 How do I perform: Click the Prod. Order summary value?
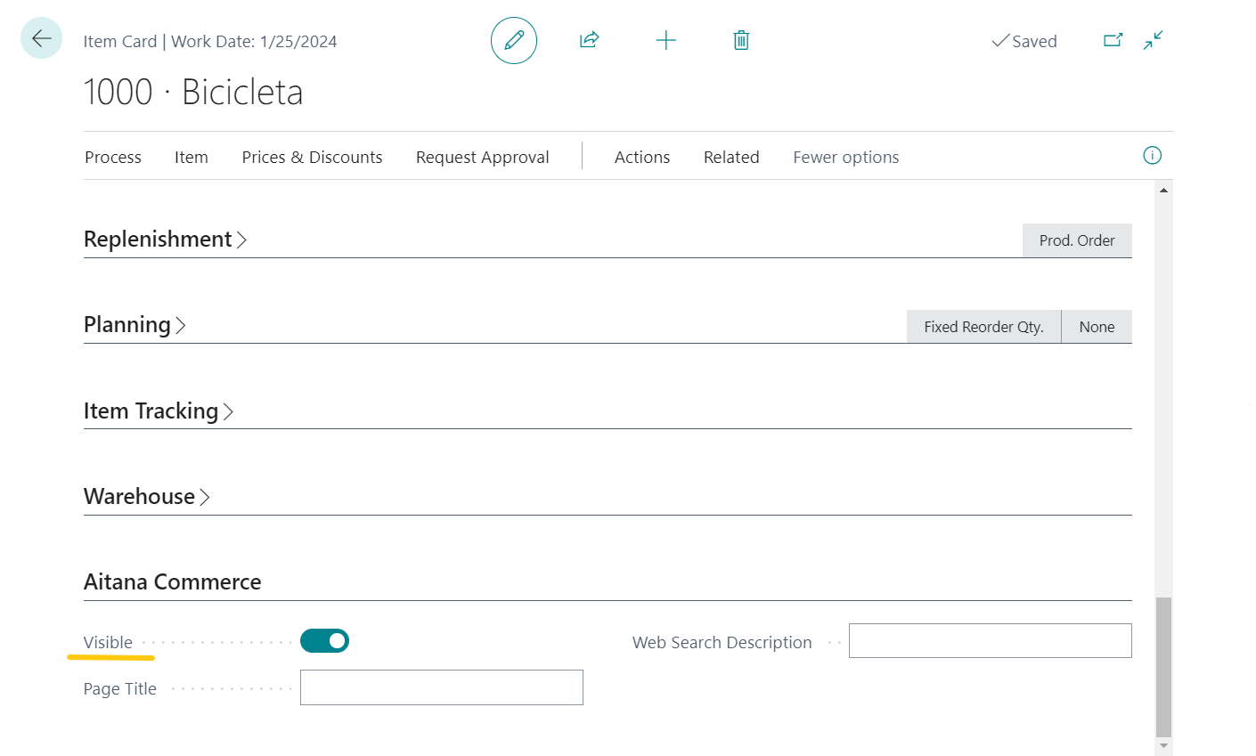coord(1077,240)
